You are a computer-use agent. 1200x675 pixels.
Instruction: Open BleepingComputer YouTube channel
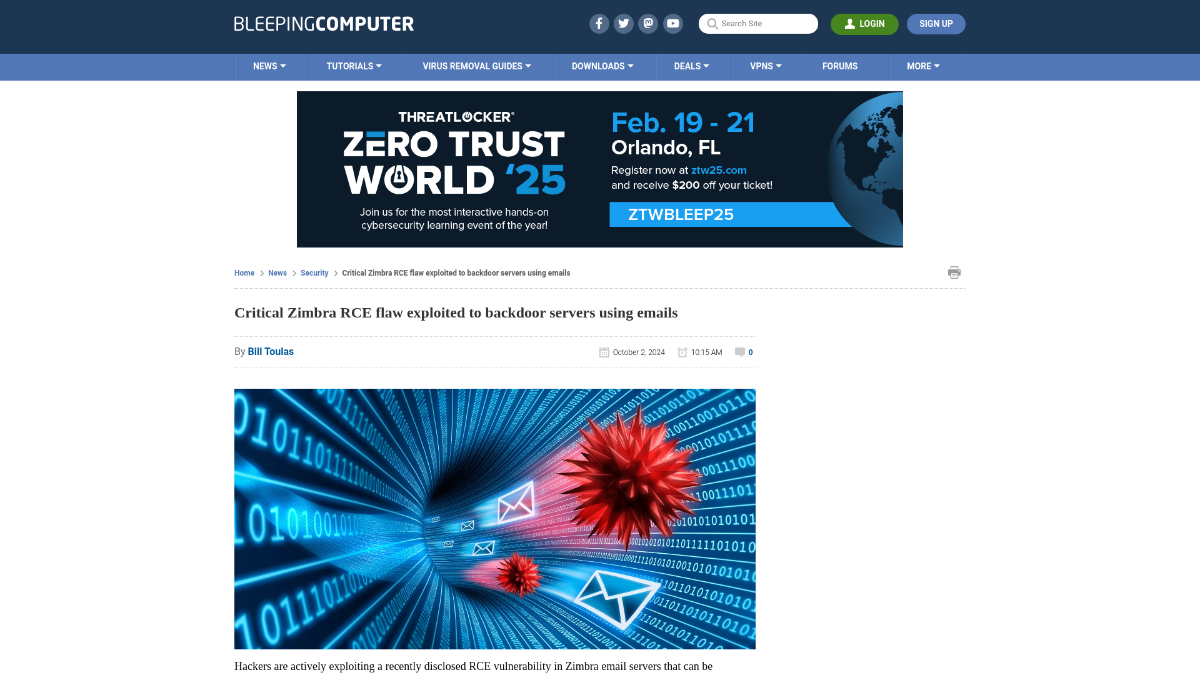[673, 23]
